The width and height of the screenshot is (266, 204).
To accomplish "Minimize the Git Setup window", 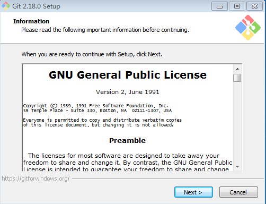I will click(x=219, y=6).
